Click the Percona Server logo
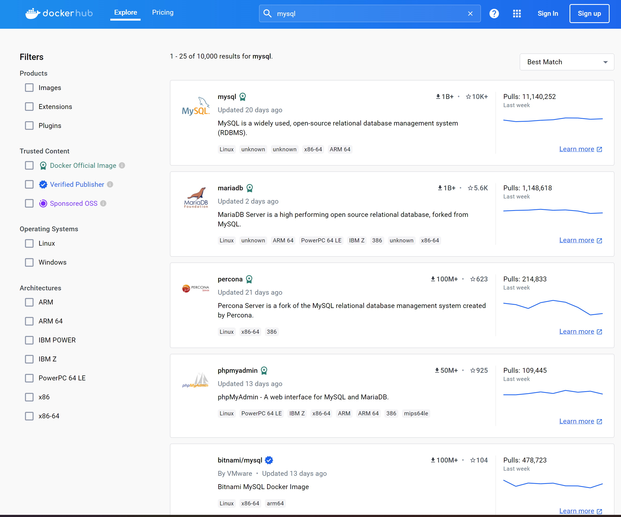The image size is (621, 517). 196,288
